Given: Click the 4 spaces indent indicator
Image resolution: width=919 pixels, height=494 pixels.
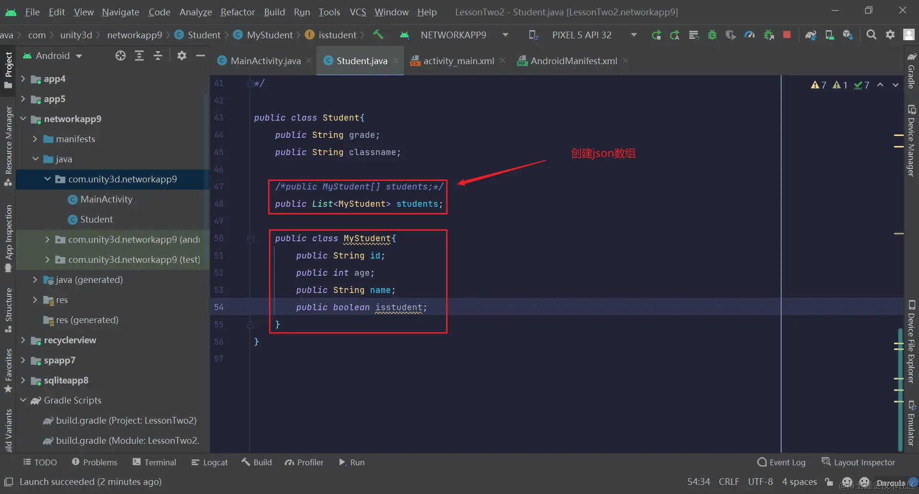Looking at the screenshot, I should pyautogui.click(x=799, y=482).
